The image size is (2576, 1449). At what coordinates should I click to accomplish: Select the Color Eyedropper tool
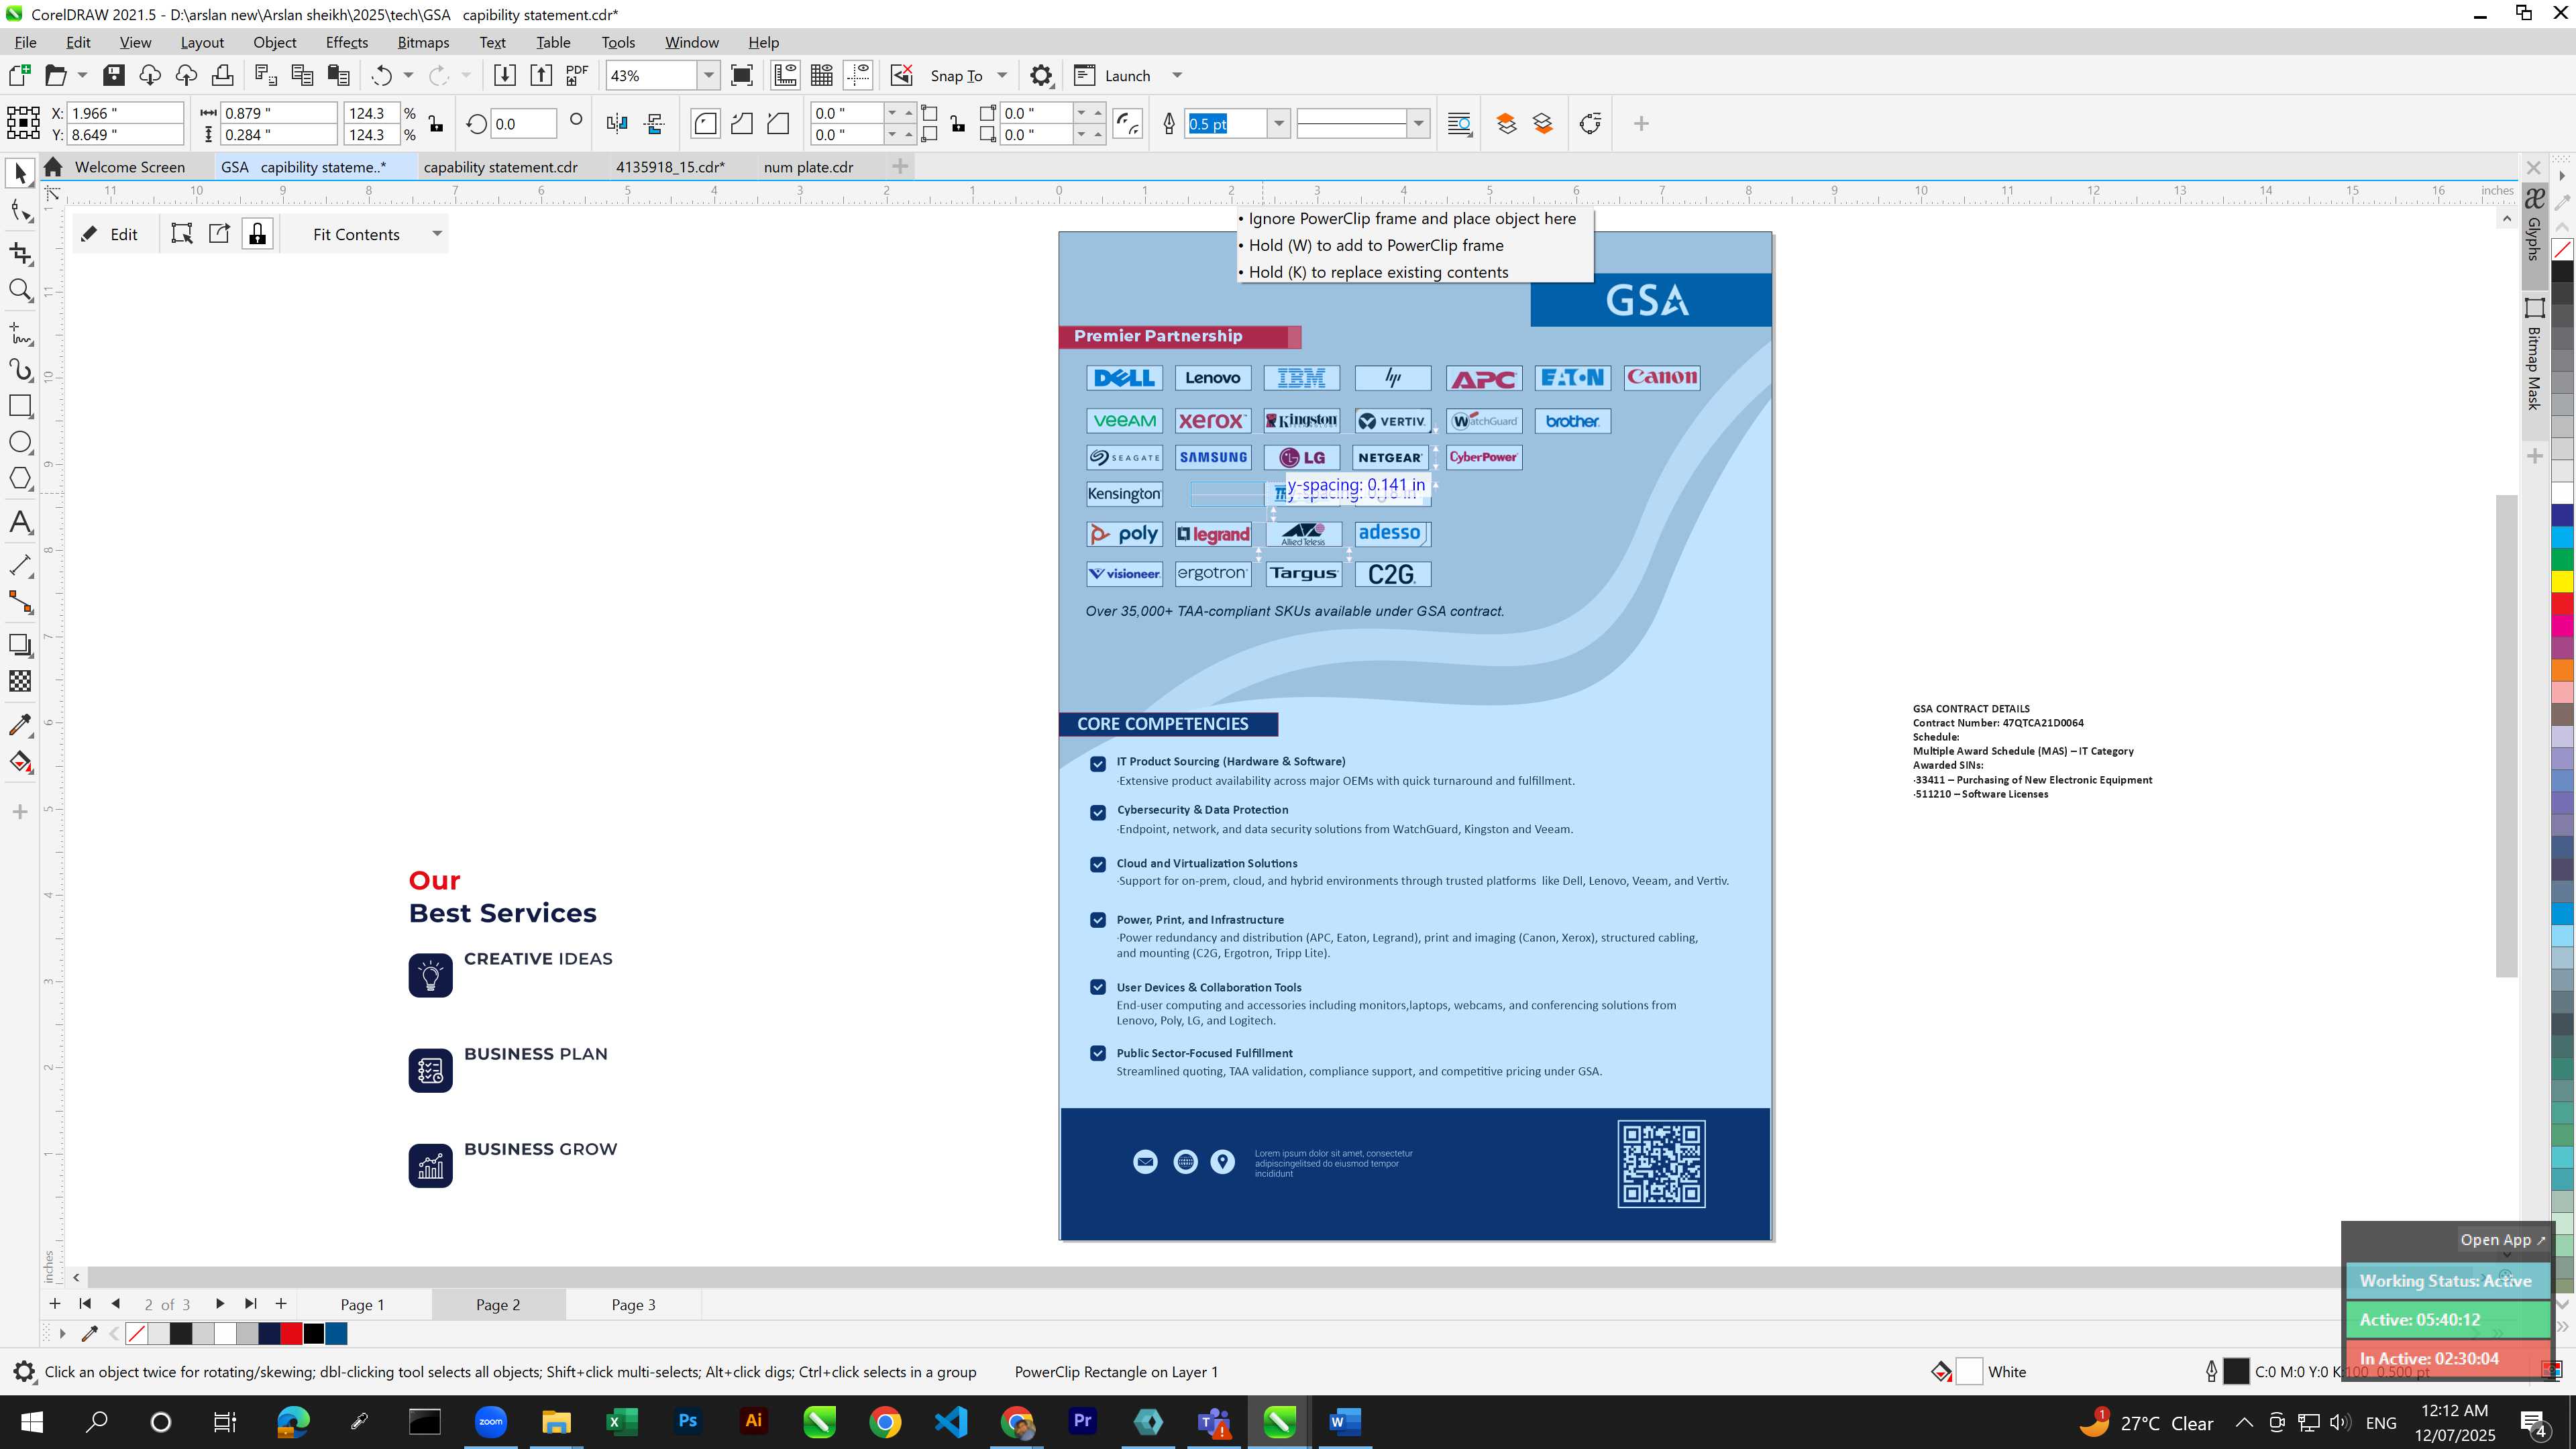[x=20, y=725]
